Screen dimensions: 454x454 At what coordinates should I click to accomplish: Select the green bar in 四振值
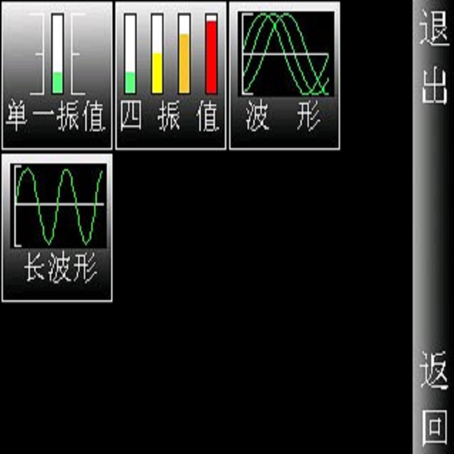(131, 54)
